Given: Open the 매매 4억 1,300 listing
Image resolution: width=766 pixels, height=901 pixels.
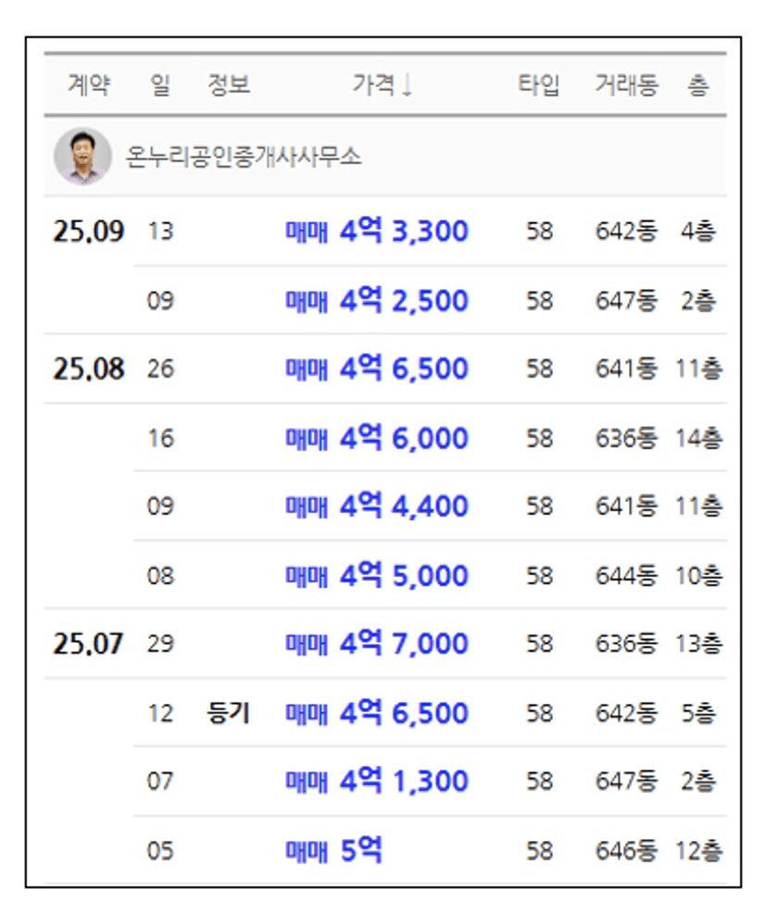Looking at the screenshot, I should pos(377,781).
